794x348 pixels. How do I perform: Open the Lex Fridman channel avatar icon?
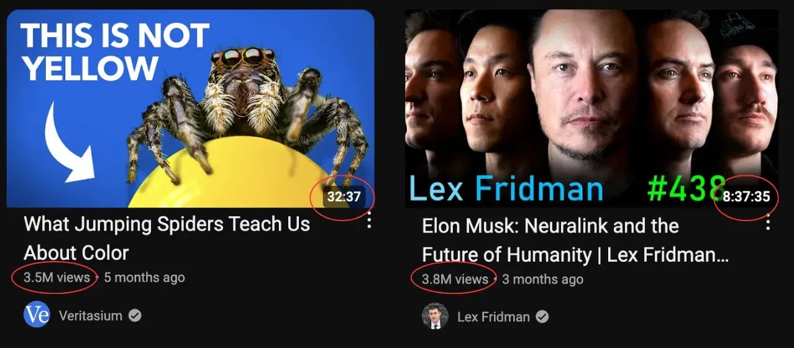click(435, 316)
